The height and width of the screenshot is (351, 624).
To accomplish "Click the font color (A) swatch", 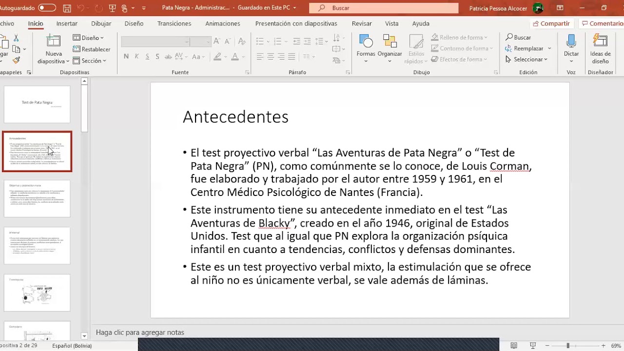I will click(x=235, y=57).
